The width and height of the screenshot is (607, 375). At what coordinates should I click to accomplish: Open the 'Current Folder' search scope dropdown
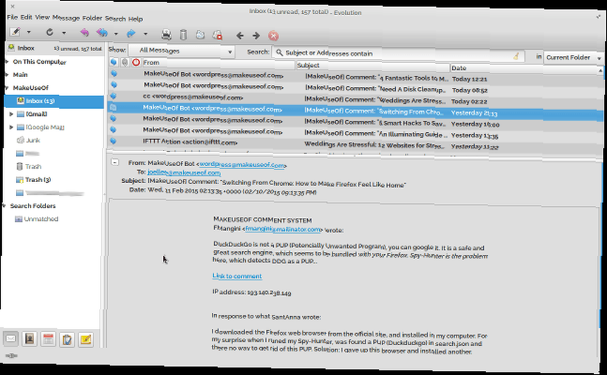[x=574, y=58]
